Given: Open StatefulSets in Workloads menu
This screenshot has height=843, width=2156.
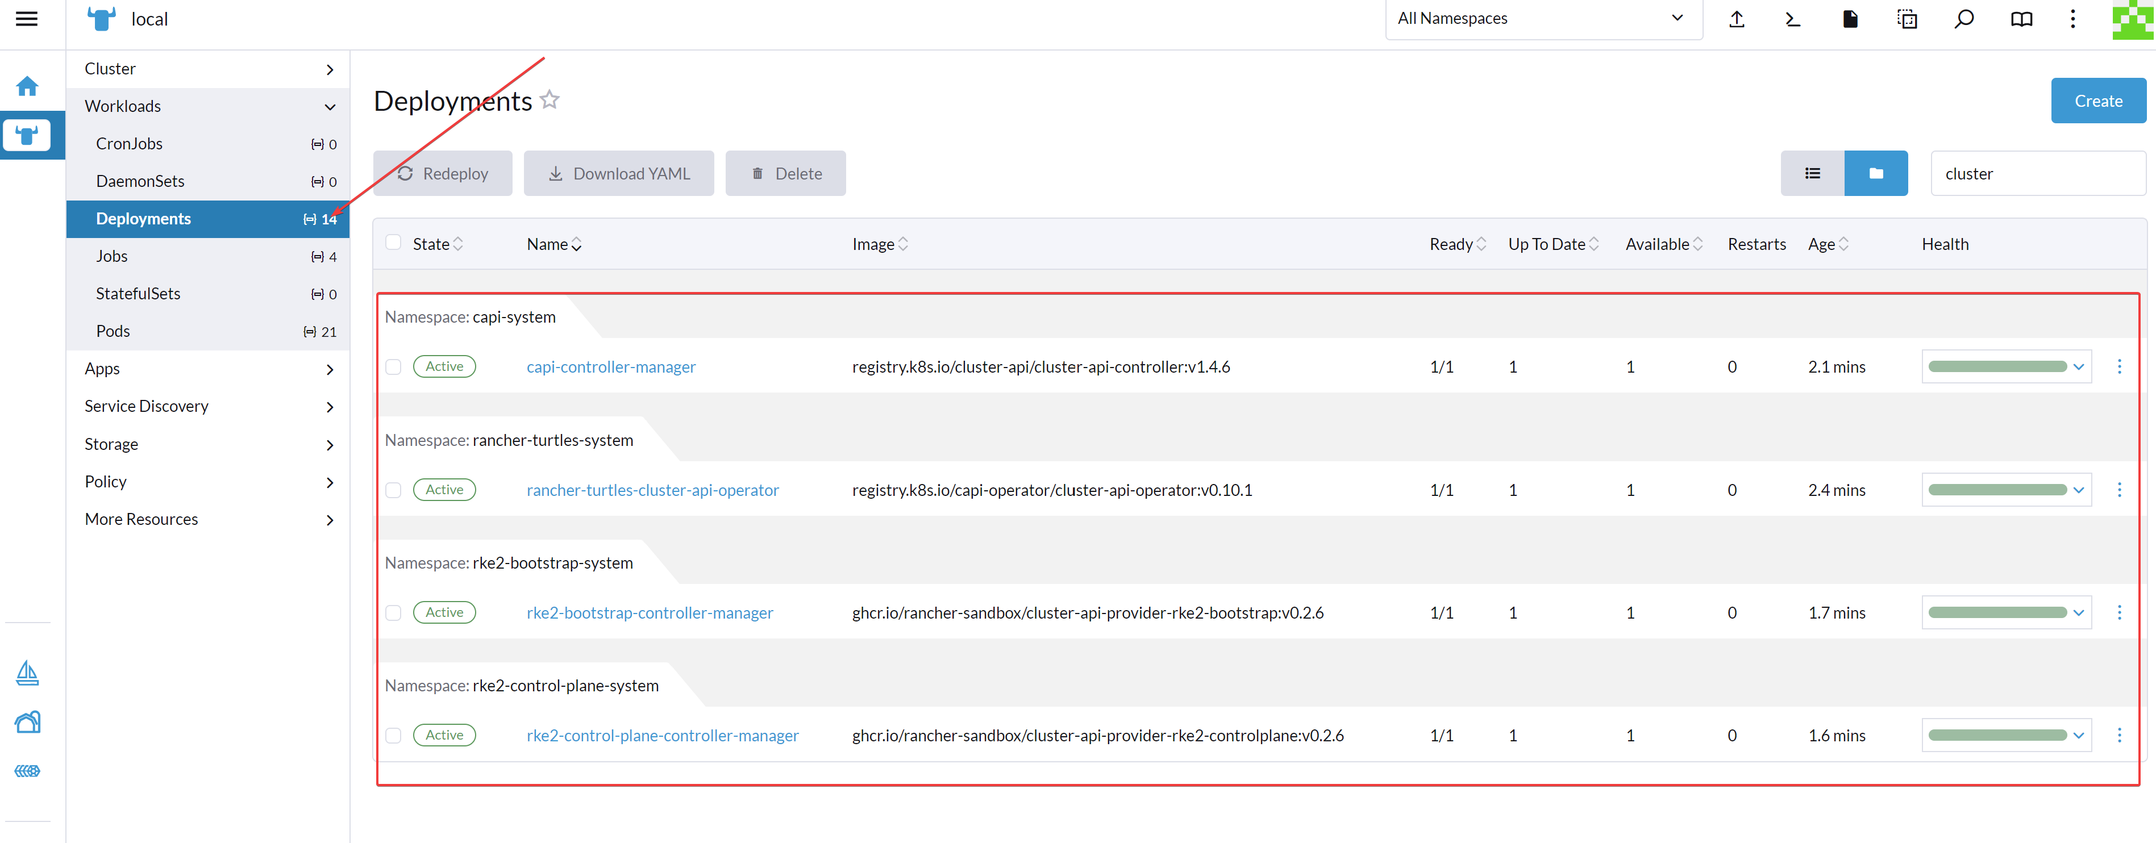Looking at the screenshot, I should [x=209, y=294].
